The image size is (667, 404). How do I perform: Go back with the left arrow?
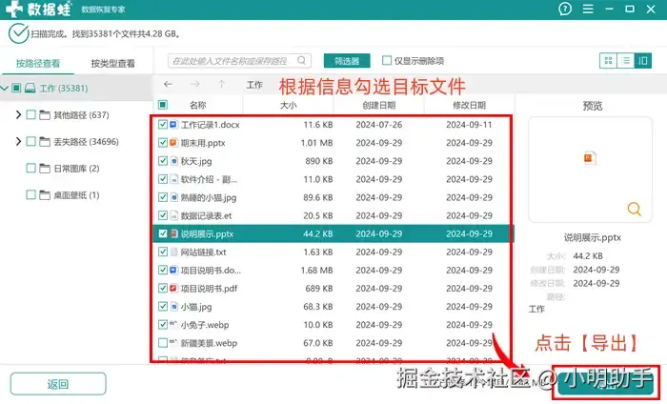coord(168,84)
